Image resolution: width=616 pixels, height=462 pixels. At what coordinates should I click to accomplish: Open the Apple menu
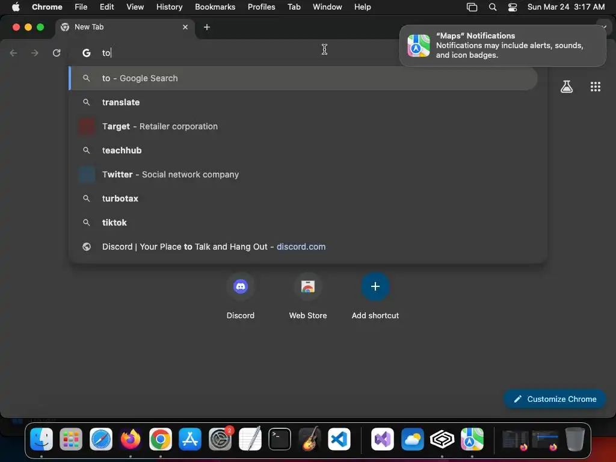coord(16,7)
